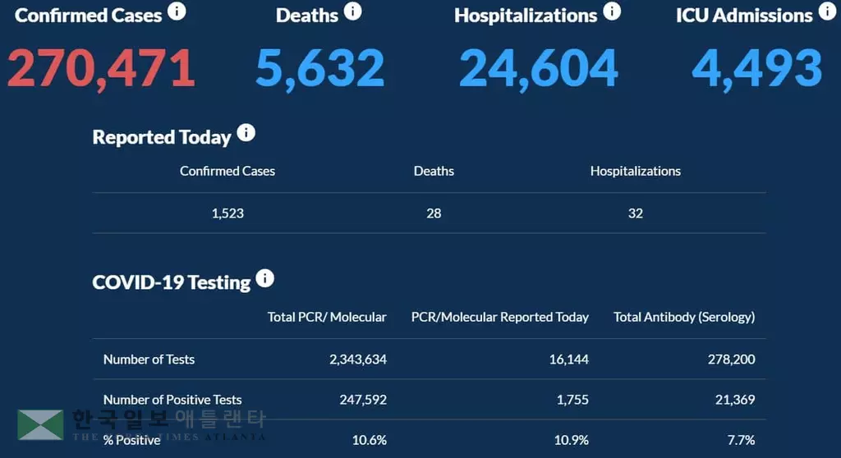Open the Deaths info tooltip icon
This screenshot has height=458, width=841.
point(352,11)
